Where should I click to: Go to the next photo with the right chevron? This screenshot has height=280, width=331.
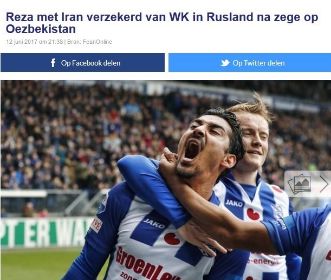coord(324,184)
